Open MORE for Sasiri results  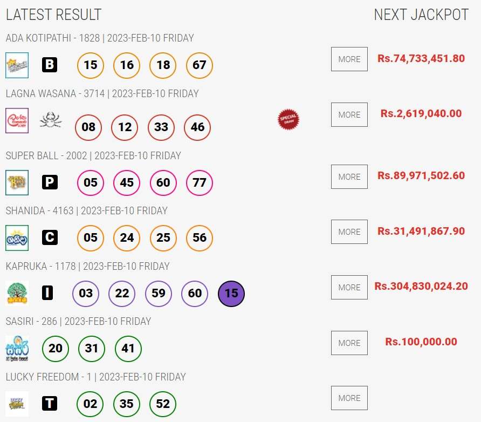point(349,343)
